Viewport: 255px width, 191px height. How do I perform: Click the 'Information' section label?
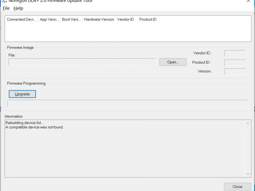(14, 116)
